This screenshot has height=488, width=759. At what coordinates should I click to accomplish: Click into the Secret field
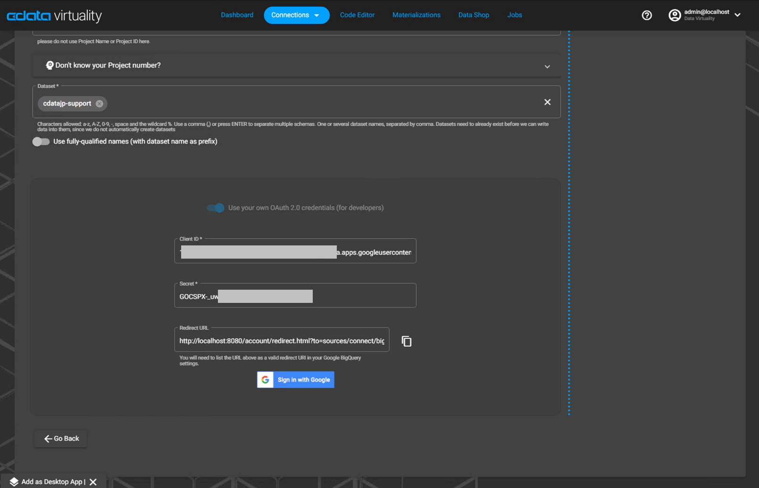295,295
